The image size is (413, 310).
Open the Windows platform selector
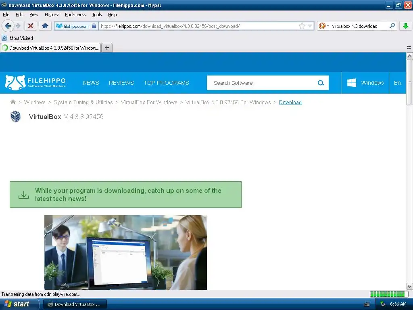click(365, 83)
